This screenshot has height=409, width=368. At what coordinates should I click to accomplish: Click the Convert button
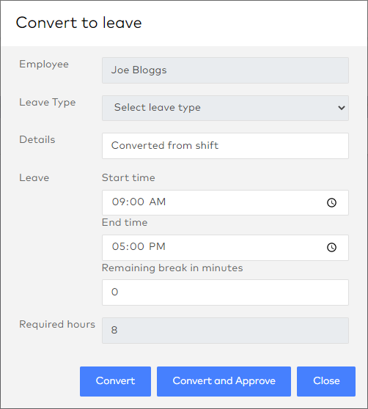pos(115,381)
